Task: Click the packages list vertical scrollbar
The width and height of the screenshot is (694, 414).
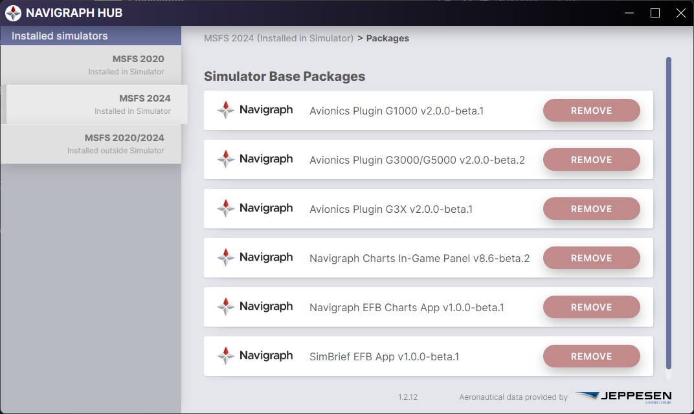Action: [x=668, y=213]
